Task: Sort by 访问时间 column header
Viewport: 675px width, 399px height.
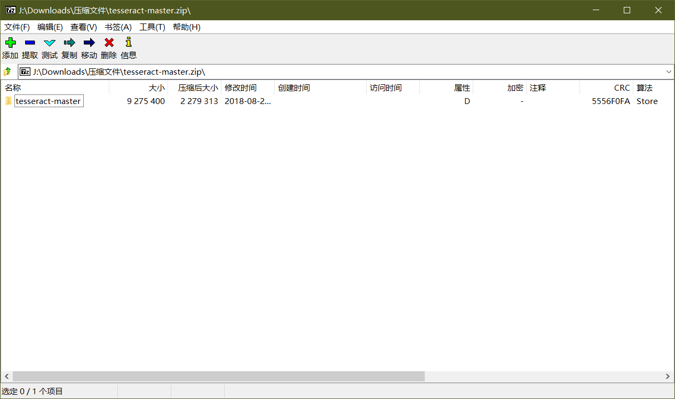Action: click(393, 88)
